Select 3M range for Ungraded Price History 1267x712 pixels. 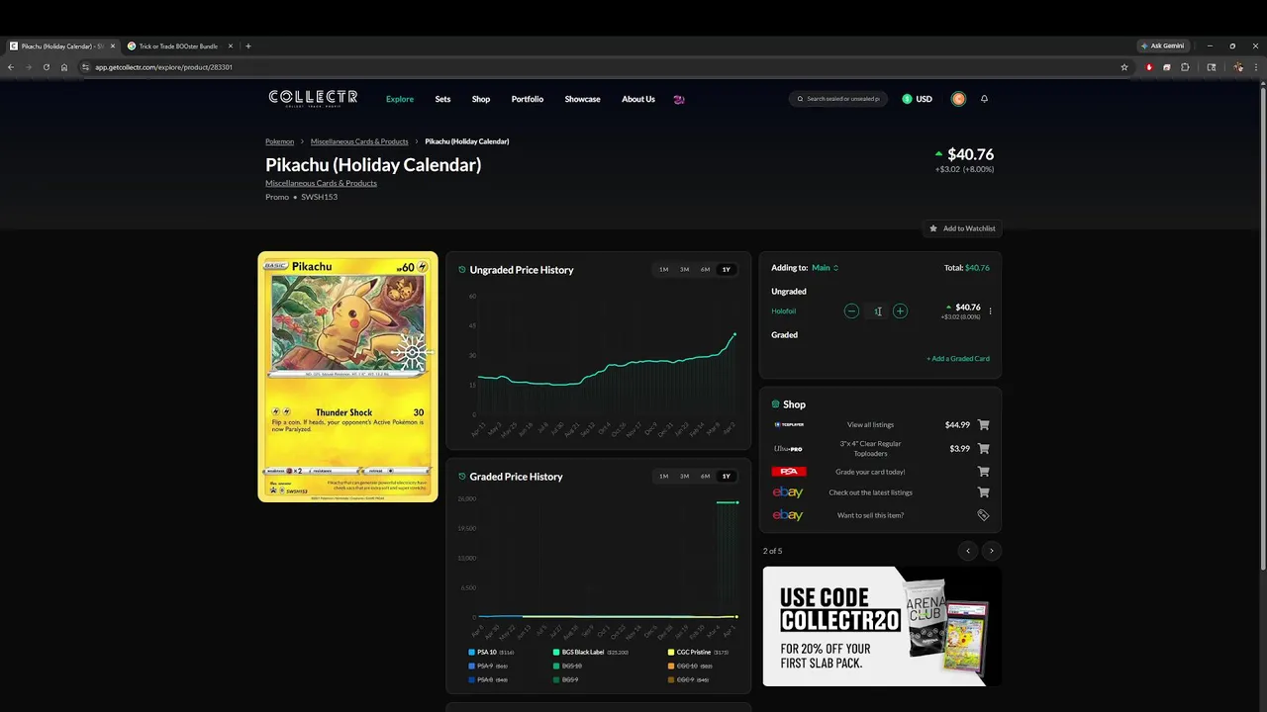(x=684, y=269)
